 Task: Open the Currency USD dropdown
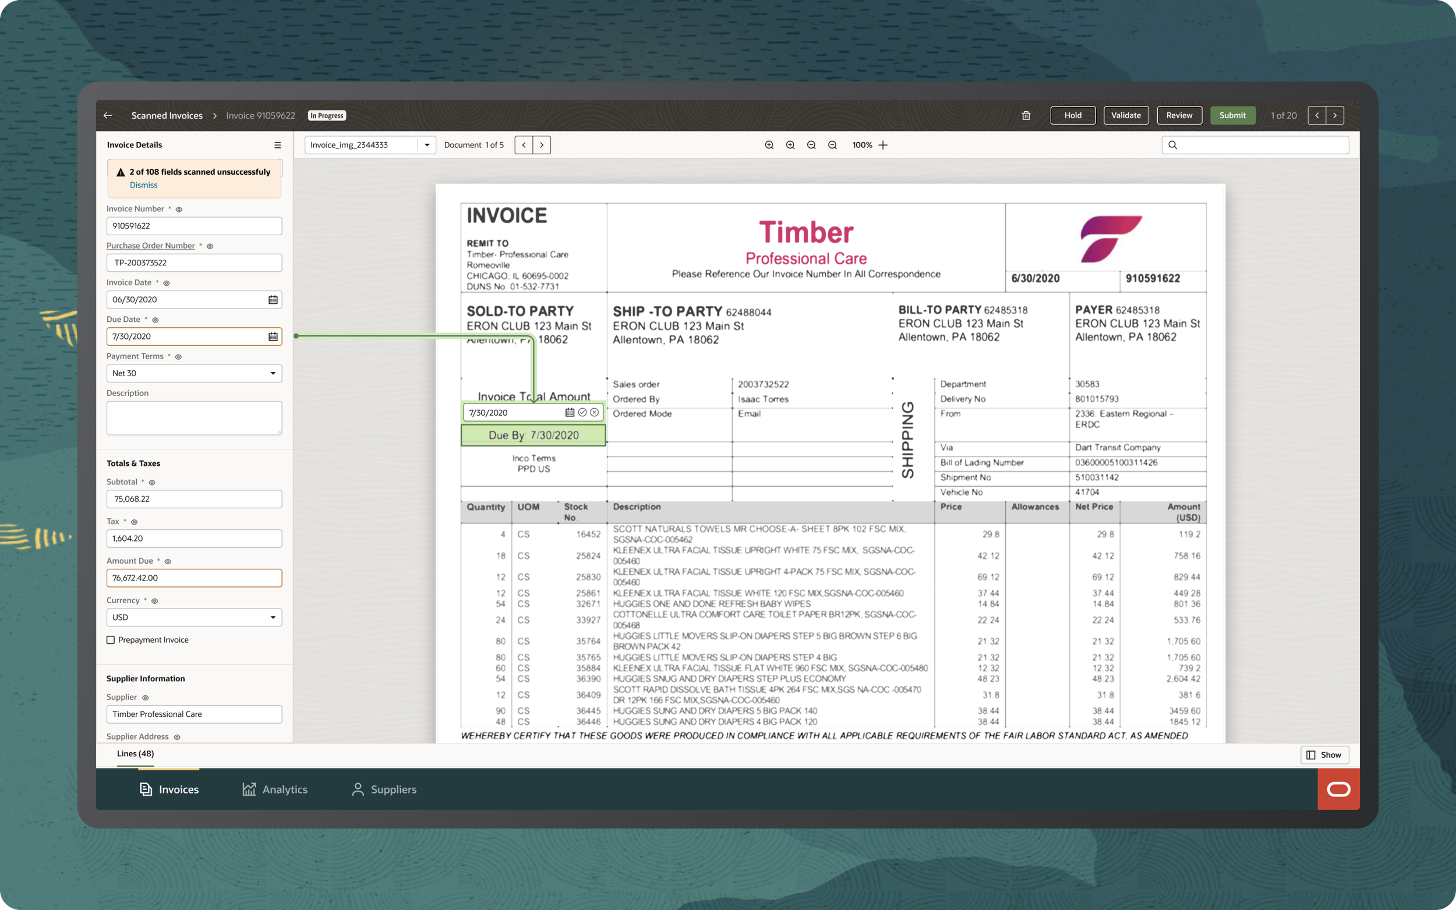[273, 618]
